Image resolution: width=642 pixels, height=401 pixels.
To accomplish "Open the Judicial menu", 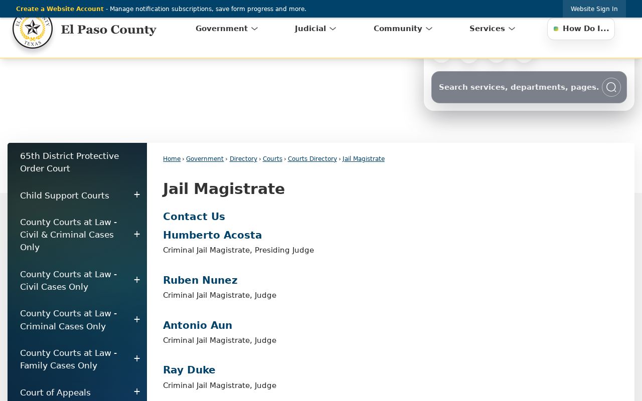I will click(315, 29).
